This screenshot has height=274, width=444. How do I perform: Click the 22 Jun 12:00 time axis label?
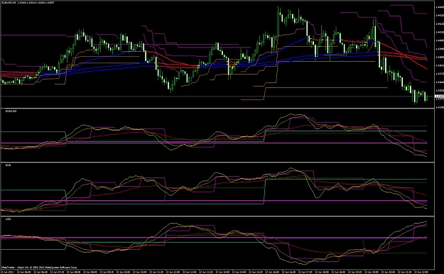click(173, 271)
